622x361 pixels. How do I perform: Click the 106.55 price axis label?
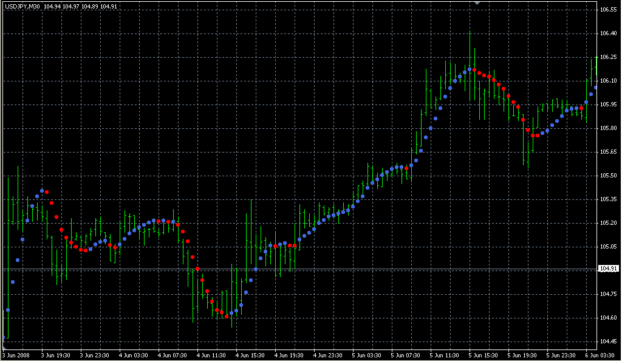coord(608,10)
